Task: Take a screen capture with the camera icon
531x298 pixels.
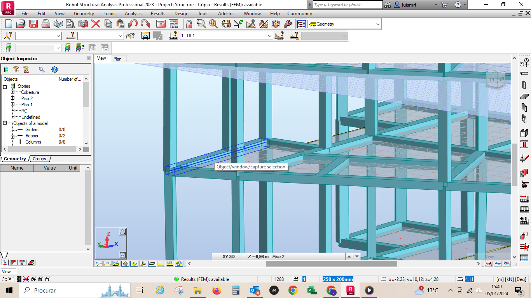Action: [x=83, y=24]
